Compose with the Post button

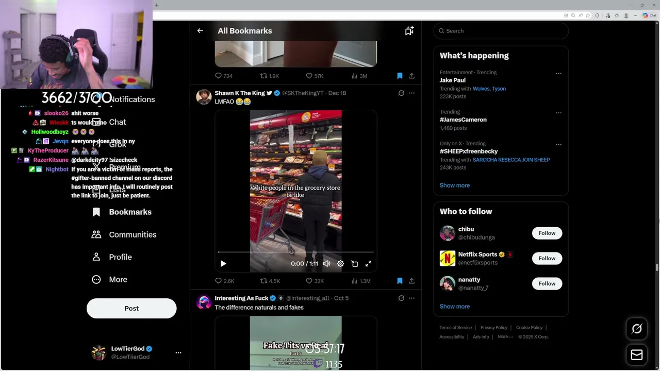pyautogui.click(x=131, y=308)
